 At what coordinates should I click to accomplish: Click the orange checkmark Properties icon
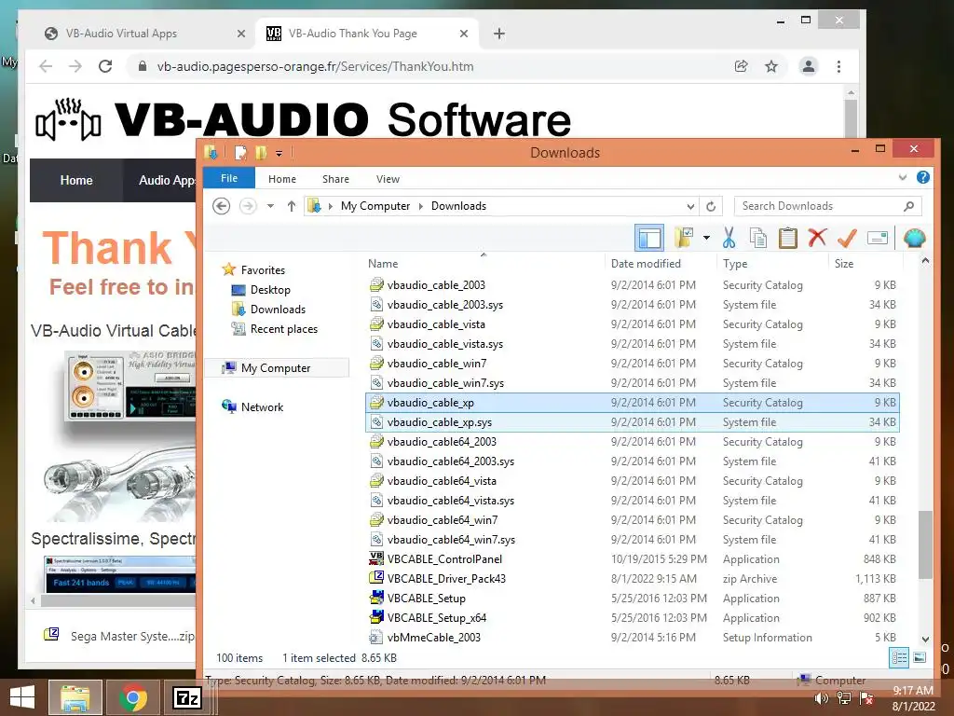(x=847, y=238)
